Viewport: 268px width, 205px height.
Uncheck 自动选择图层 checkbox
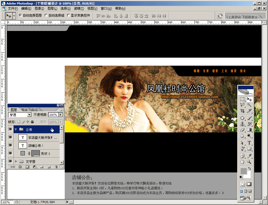tap(20, 15)
